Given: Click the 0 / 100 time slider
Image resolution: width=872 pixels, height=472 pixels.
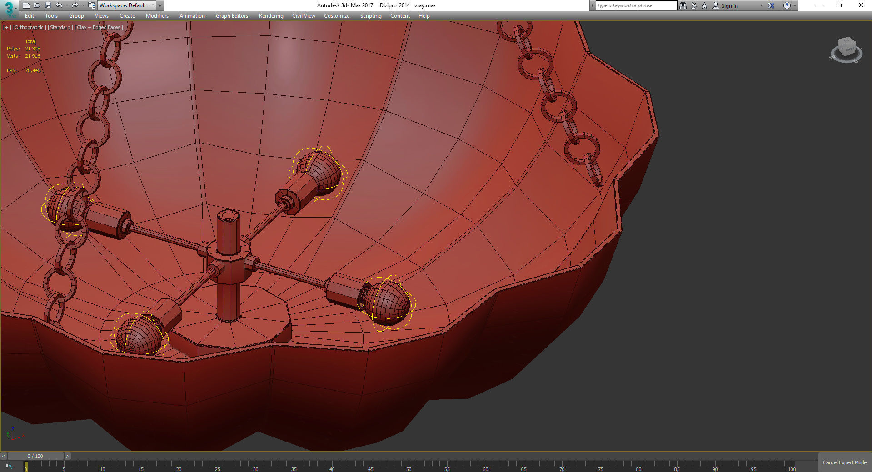Looking at the screenshot, I should 35,456.
